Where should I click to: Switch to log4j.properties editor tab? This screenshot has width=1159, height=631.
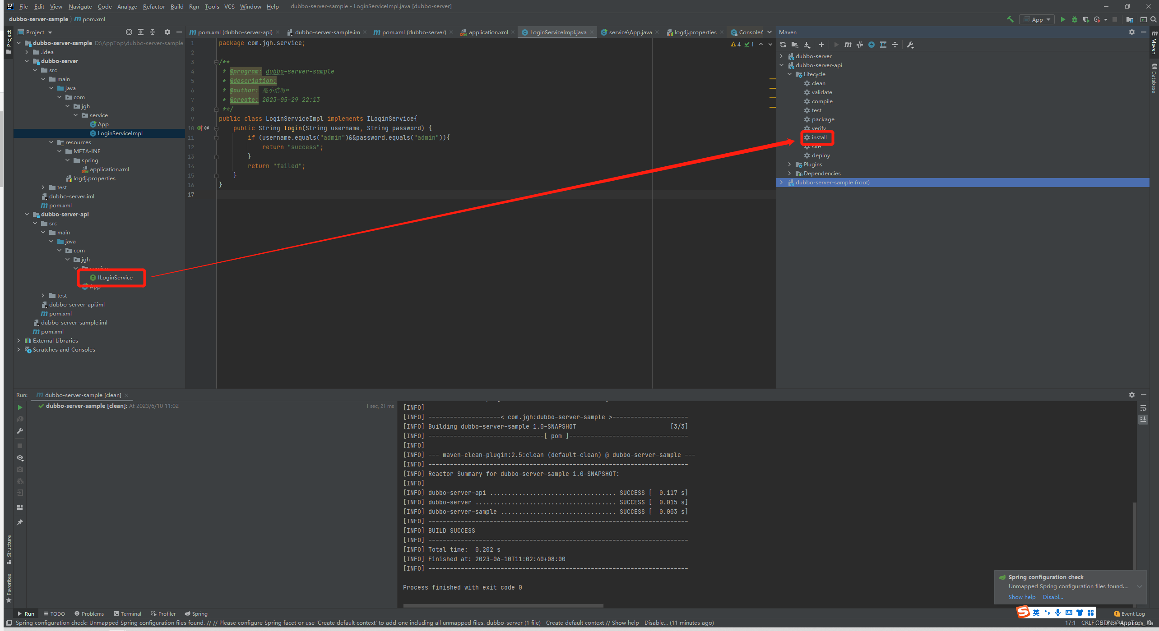point(695,32)
